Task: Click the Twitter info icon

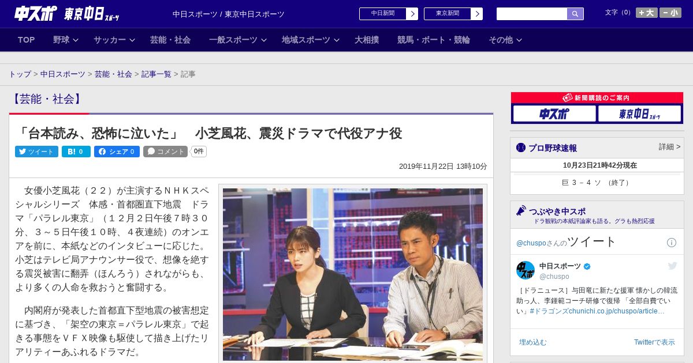Action: [672, 243]
